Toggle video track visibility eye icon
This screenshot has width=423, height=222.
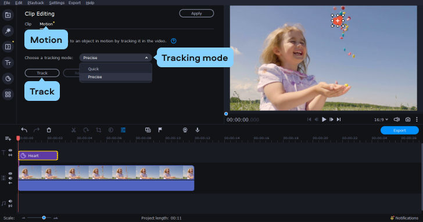point(10,173)
